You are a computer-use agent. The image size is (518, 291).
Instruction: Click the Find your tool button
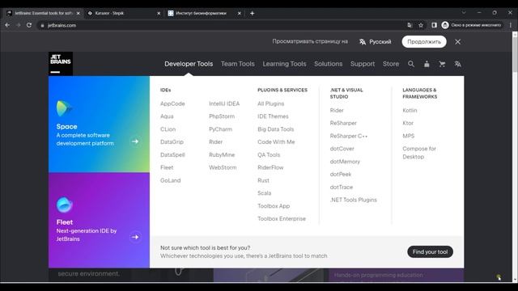(x=430, y=251)
